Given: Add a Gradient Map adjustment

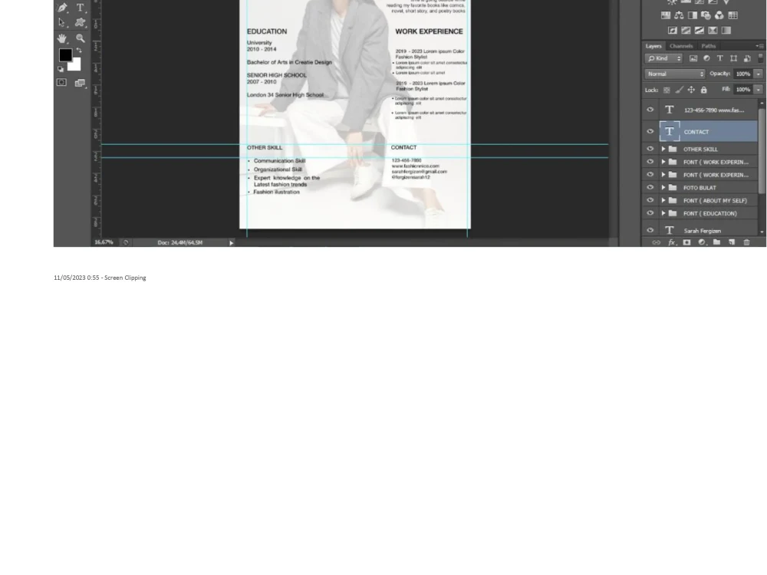Looking at the screenshot, I should 726,31.
